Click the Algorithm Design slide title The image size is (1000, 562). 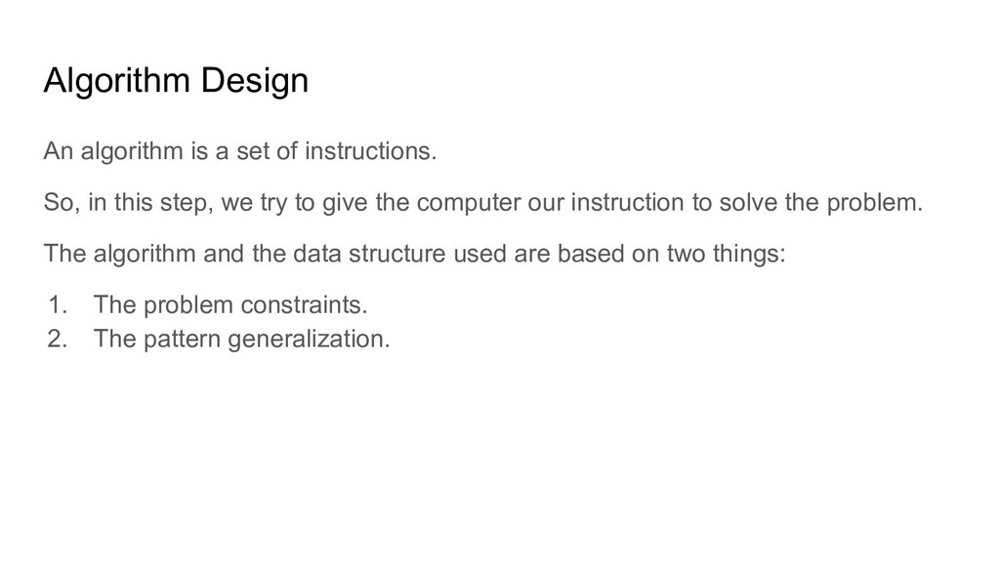point(176,81)
